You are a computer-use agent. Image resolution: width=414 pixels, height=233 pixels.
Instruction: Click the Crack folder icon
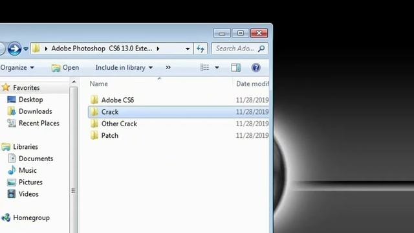94,112
